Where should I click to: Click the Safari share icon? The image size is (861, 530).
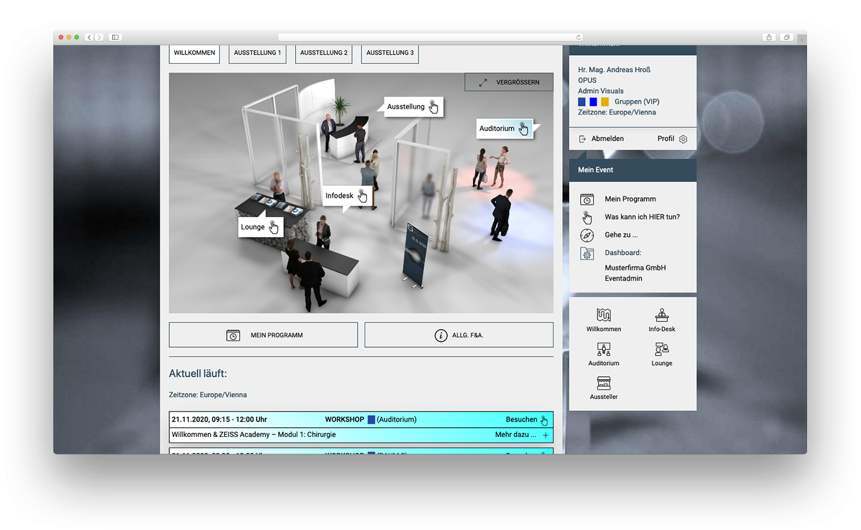tap(769, 37)
